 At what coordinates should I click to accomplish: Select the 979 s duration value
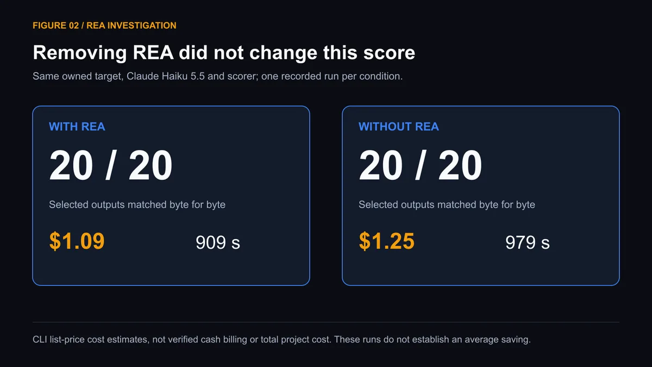tap(527, 242)
